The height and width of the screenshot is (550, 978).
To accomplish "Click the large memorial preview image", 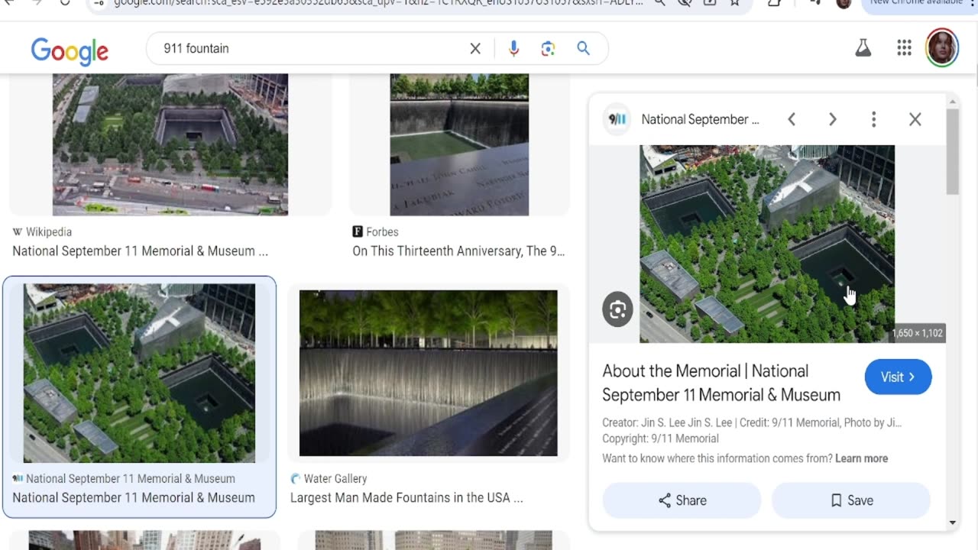I will coord(767,244).
